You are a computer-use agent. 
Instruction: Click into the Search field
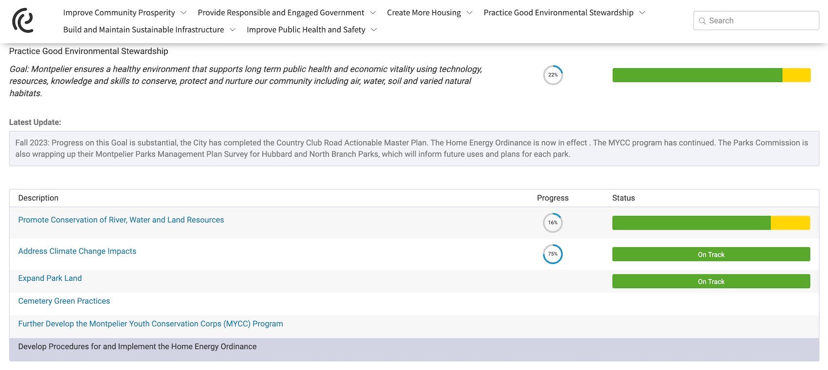pos(756,20)
